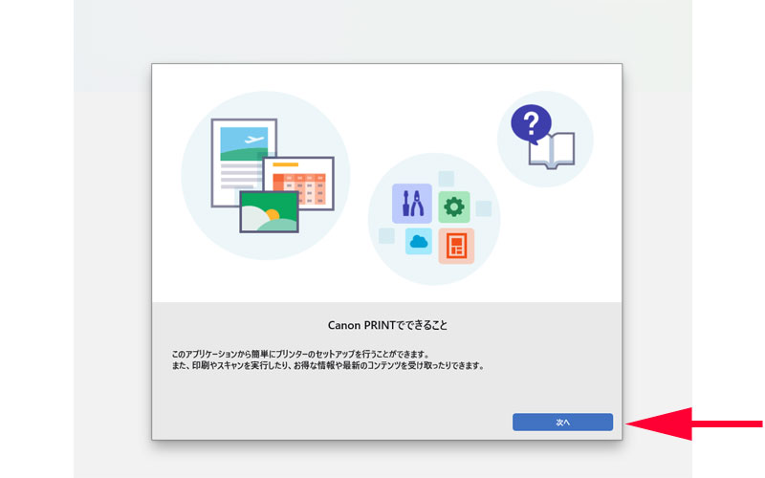
Task: Open the screwdriver and pliers tools icon
Action: coord(413,204)
